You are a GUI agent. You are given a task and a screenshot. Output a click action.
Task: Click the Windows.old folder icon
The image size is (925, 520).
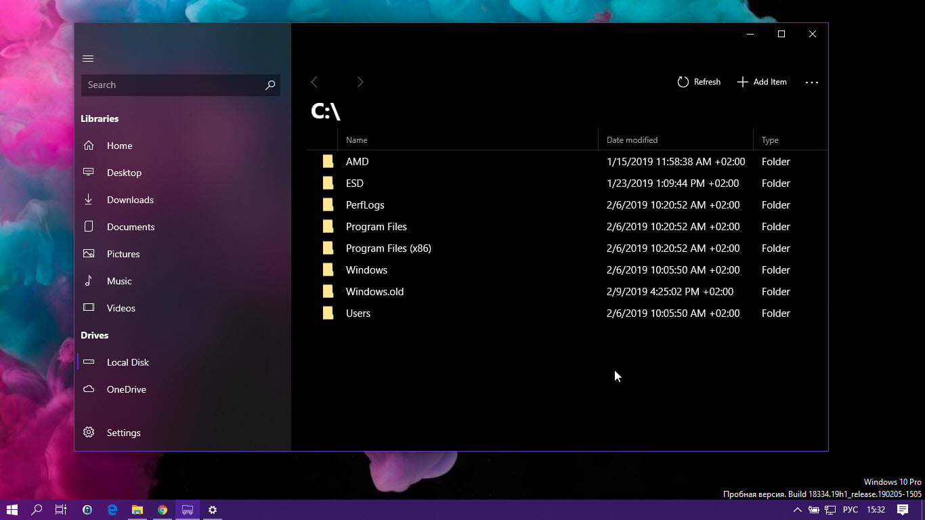[328, 291]
